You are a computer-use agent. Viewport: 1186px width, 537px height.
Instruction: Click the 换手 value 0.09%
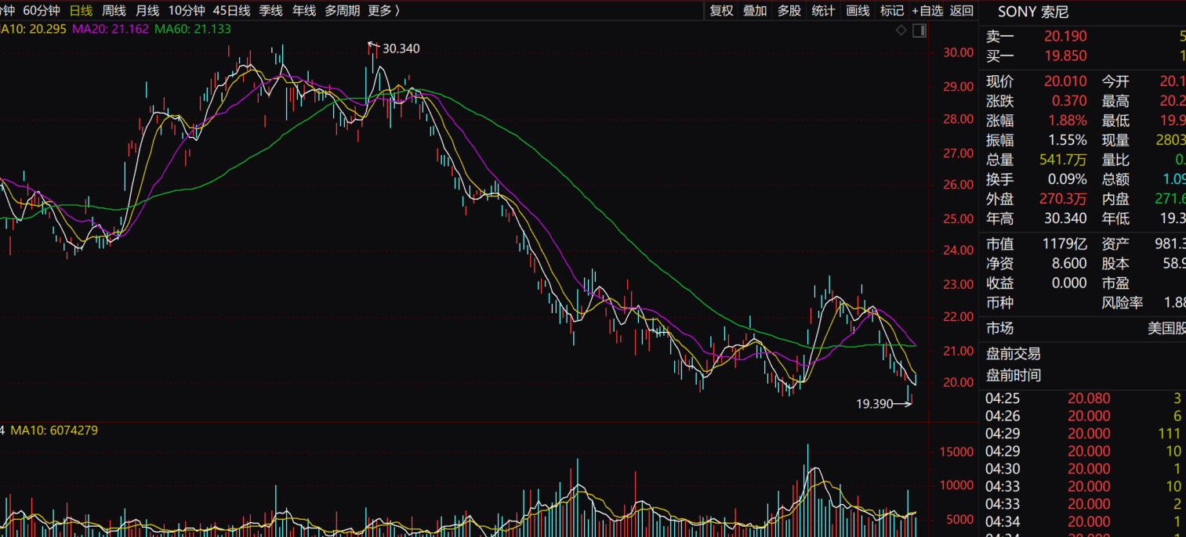(x=1068, y=179)
